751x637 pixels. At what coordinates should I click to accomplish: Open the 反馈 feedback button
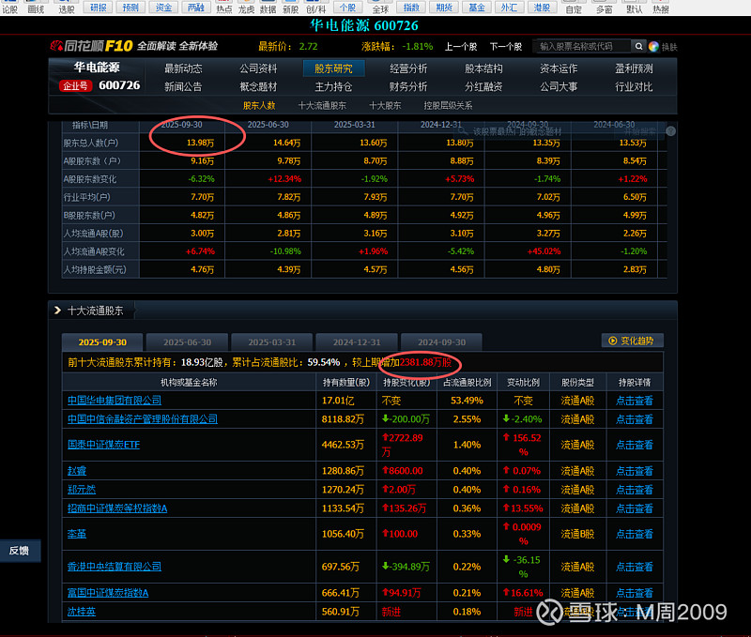20,551
